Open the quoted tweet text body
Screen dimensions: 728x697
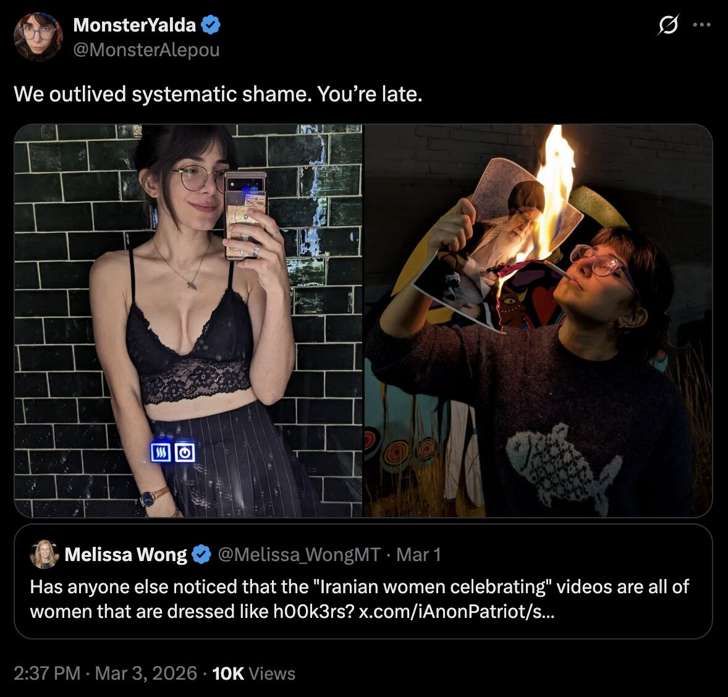coord(359,599)
